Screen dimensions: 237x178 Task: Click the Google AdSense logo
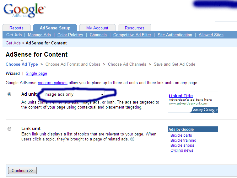pos(24,11)
